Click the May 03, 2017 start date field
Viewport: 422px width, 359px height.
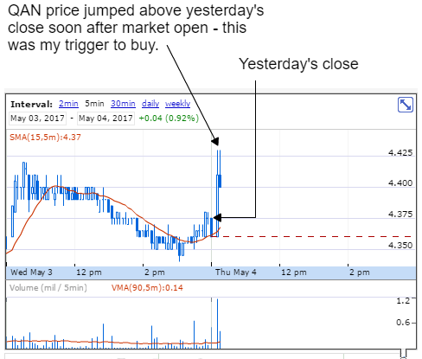coord(37,119)
